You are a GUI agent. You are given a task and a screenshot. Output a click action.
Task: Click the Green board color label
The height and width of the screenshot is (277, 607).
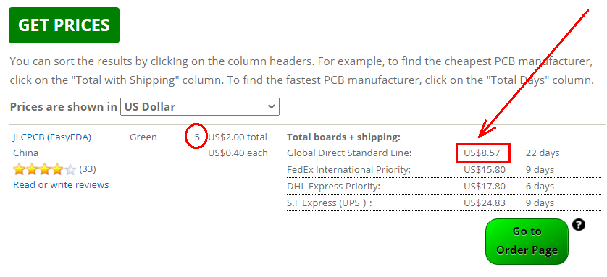pos(143,137)
